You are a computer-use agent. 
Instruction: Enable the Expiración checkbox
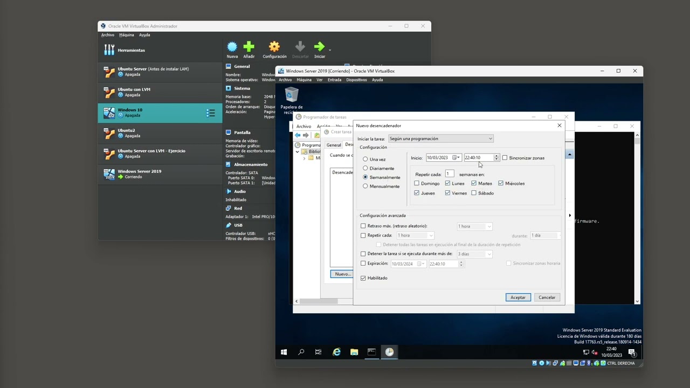point(363,264)
